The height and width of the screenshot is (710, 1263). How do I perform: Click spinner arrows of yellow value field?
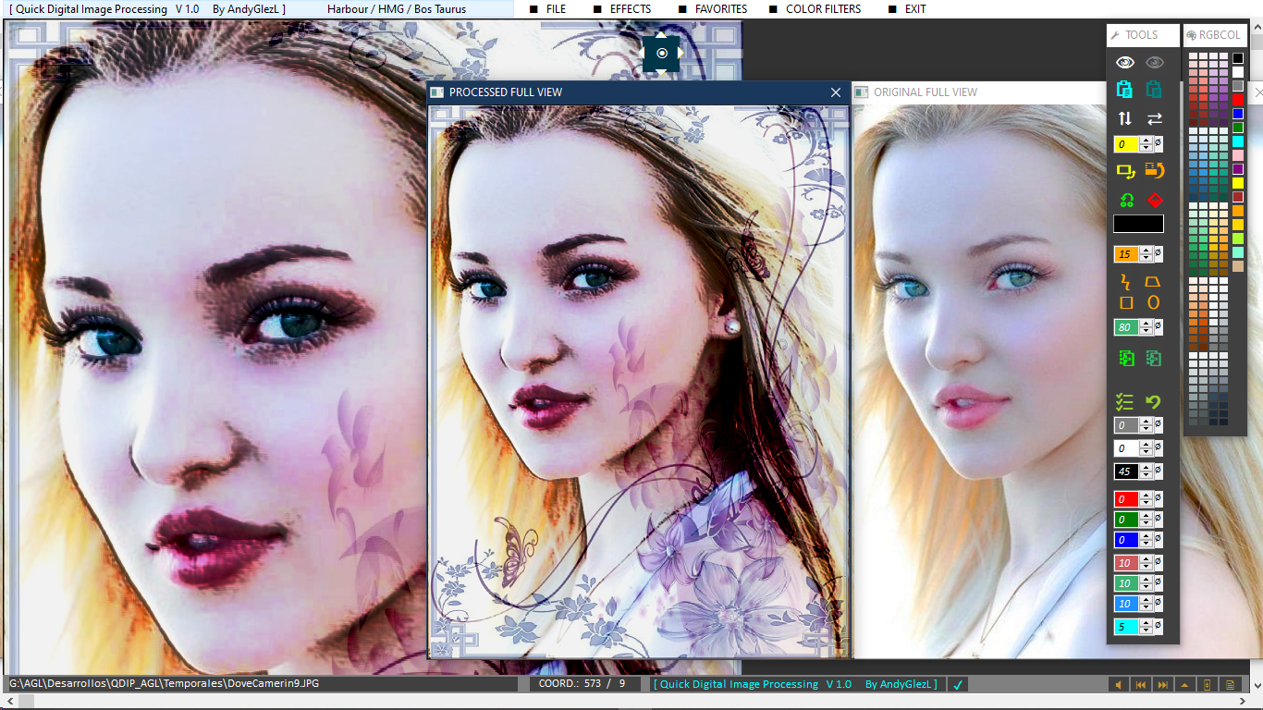tap(1147, 144)
